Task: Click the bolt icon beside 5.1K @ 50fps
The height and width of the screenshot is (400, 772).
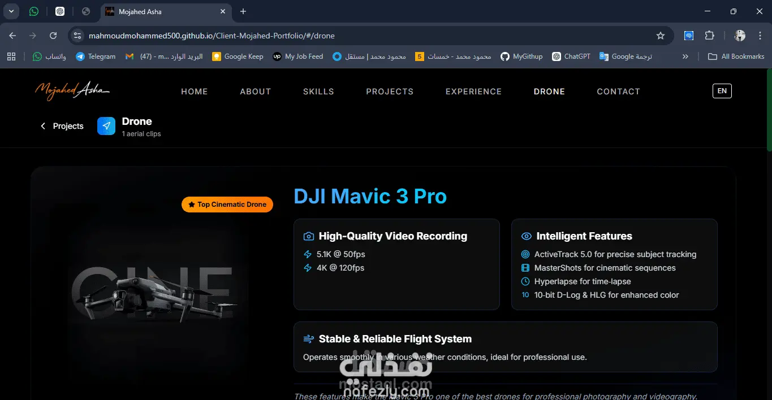Action: point(308,254)
